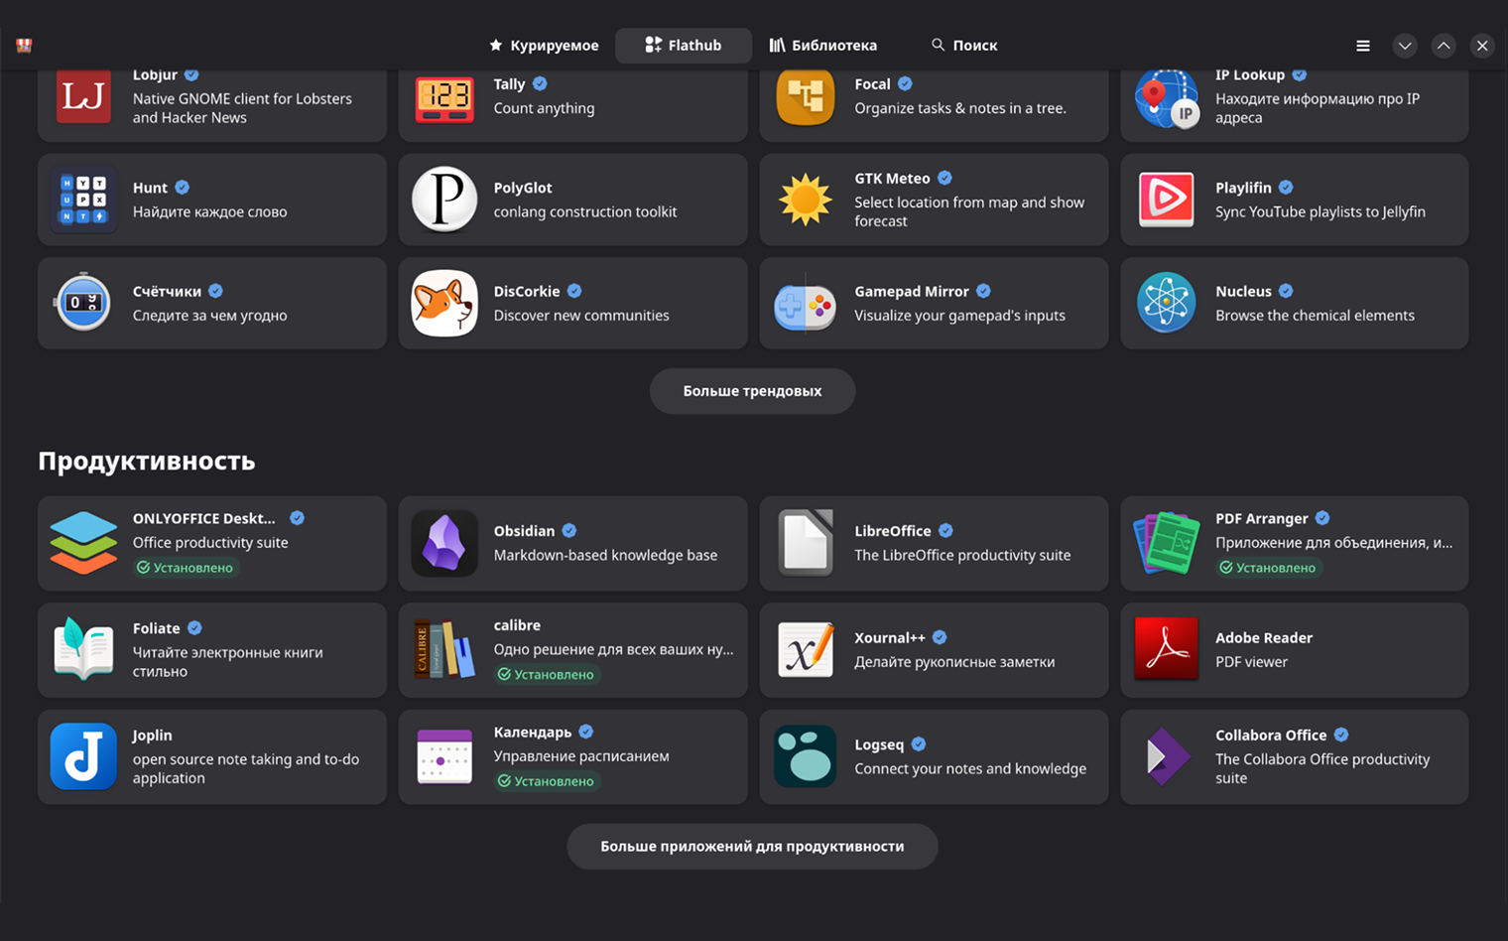This screenshot has height=941, width=1508.
Task: Click the "conlang construction toolkit" description
Action: 585,212
